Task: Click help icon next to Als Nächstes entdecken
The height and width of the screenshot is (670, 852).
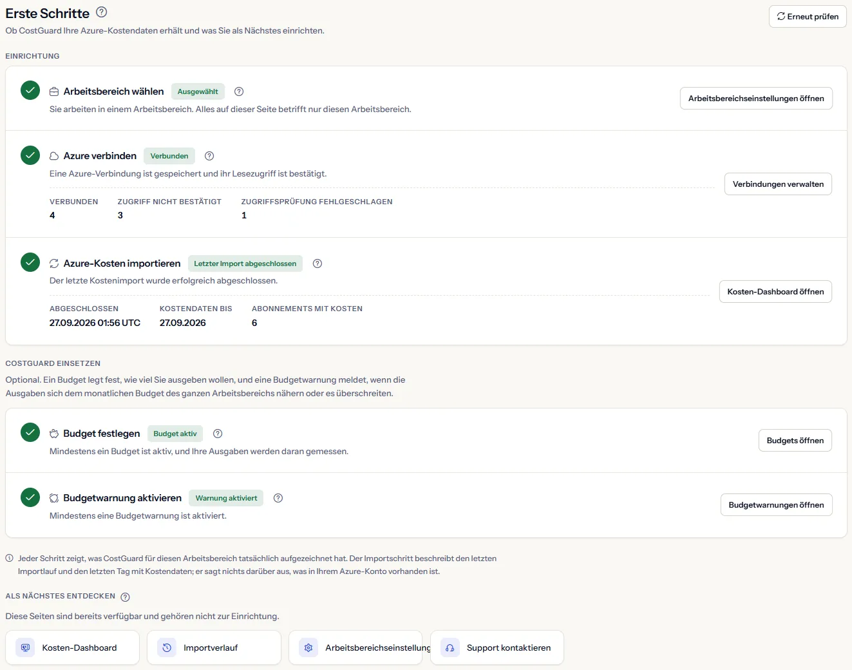Action: pos(126,597)
